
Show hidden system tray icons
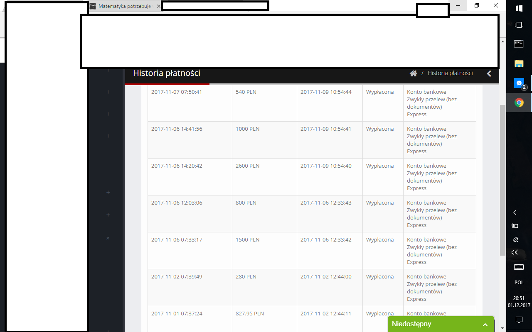tap(515, 212)
